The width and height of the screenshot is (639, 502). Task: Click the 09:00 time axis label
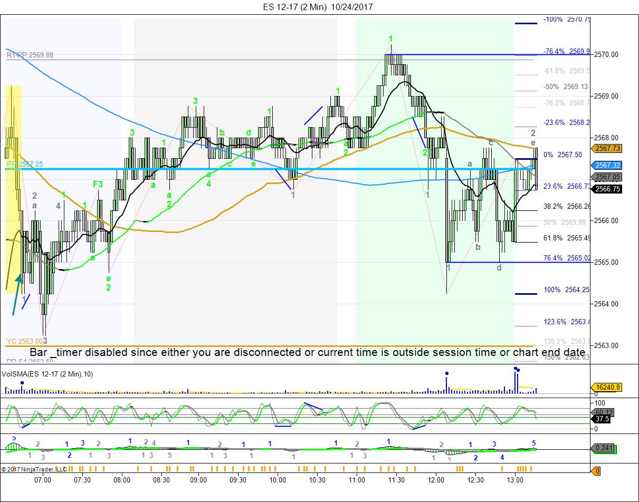[198, 480]
